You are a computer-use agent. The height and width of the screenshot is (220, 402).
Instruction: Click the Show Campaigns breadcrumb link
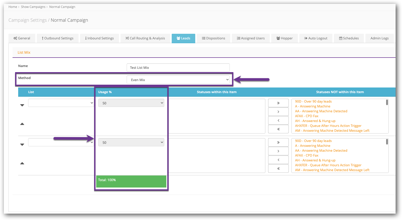(x=33, y=7)
